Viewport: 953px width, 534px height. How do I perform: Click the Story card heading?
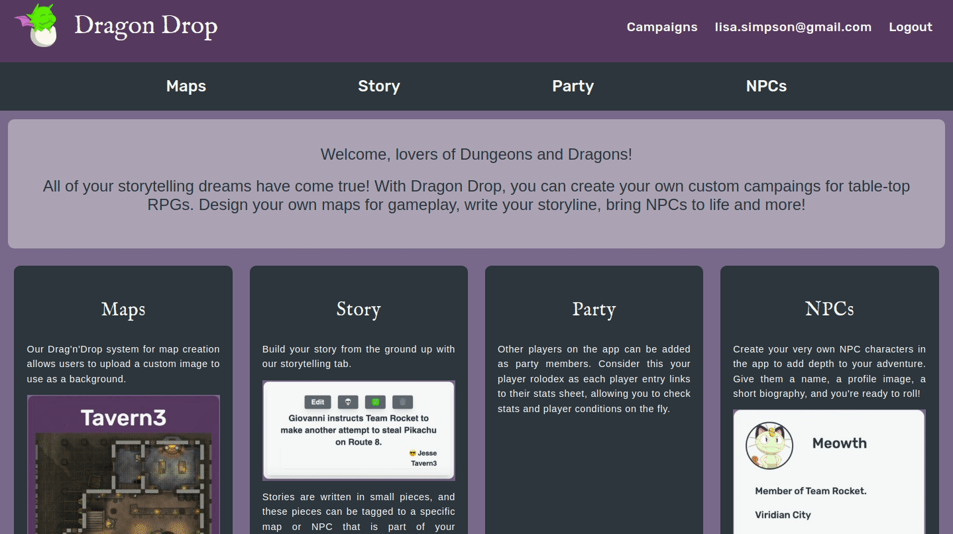(359, 309)
